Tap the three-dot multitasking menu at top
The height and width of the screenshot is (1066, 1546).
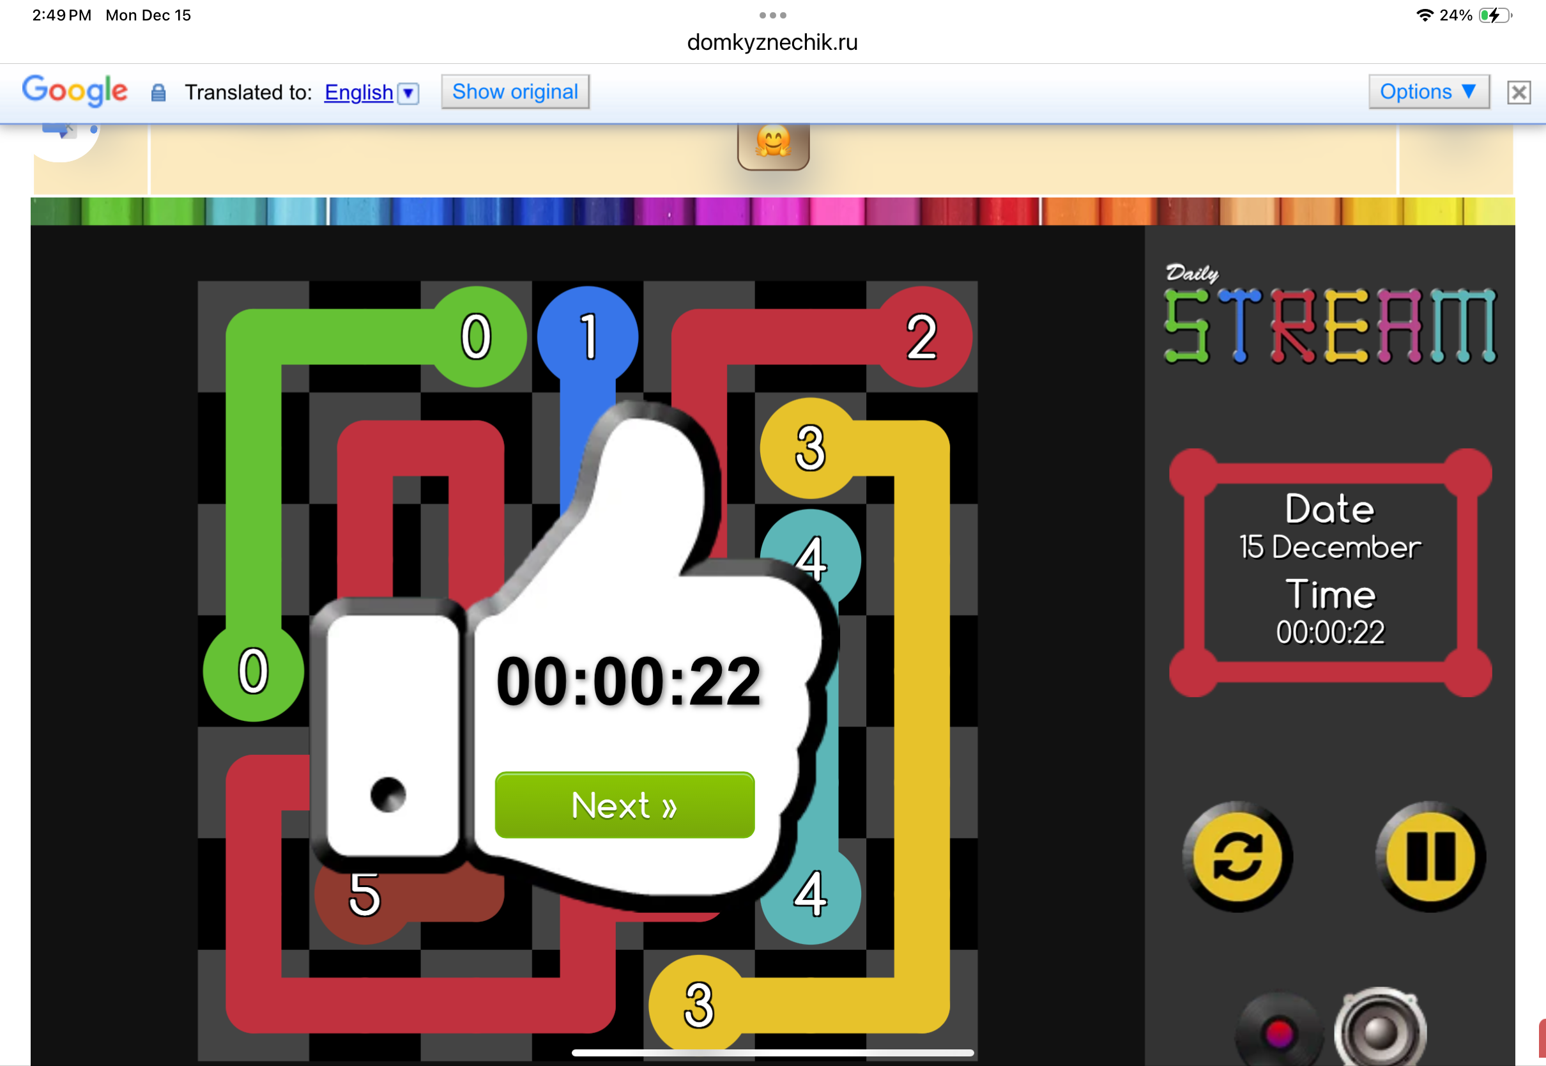[x=772, y=15]
